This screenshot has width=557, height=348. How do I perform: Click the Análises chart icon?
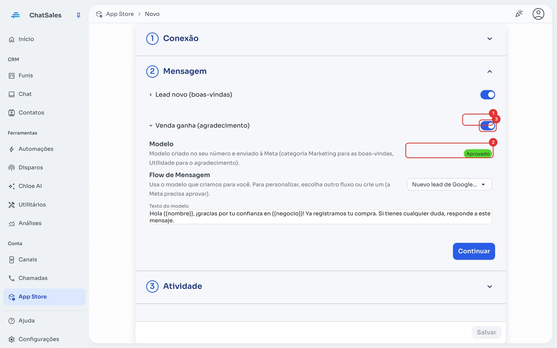11,223
